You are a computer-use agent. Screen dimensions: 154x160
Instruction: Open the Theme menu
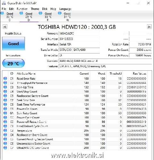pos(35,9)
